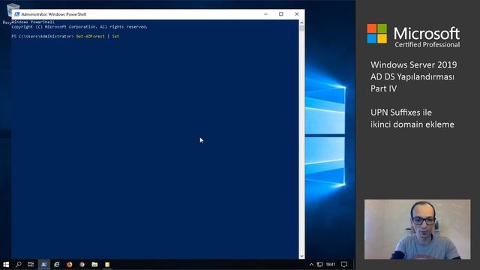Click the presenter webcam video thumbnail
Image resolution: width=480 pixels, height=270 pixels.
(x=417, y=229)
